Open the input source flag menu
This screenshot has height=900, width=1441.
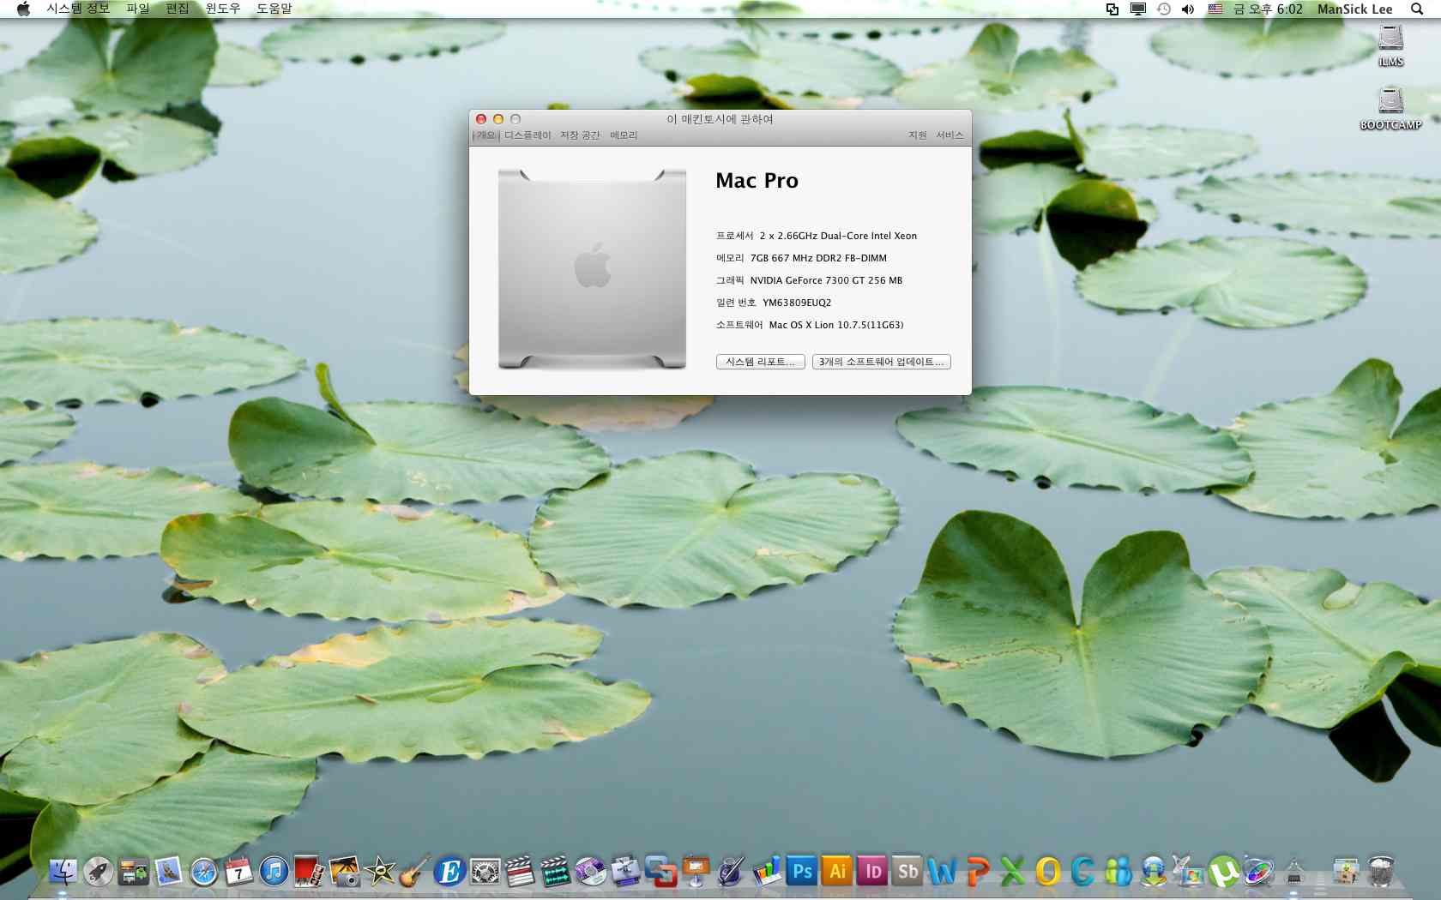click(1215, 9)
